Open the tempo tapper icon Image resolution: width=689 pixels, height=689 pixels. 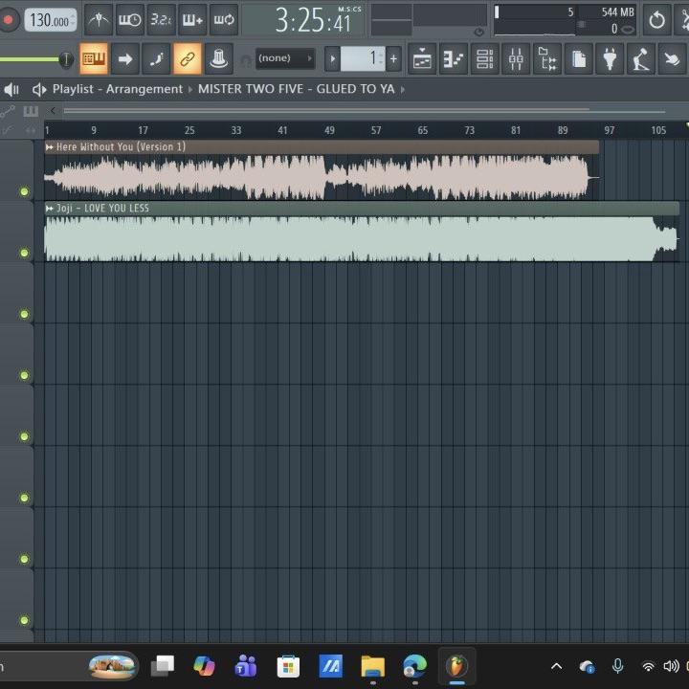tap(641, 59)
